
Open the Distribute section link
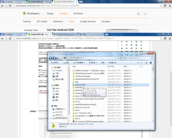click(x=78, y=13)
